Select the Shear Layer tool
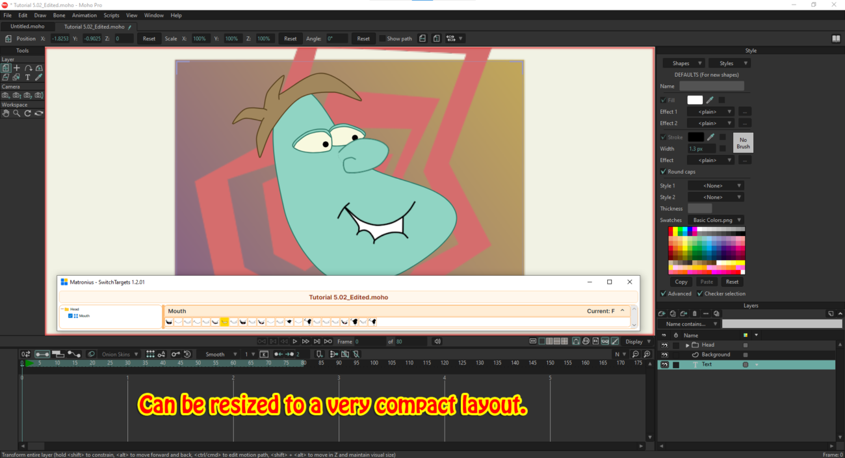Image resolution: width=845 pixels, height=458 pixels. coord(6,77)
